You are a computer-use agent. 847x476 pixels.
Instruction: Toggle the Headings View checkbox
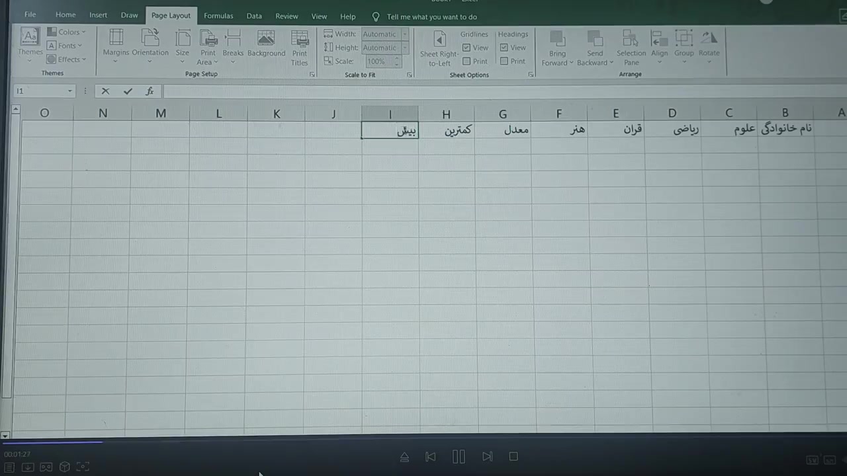(x=504, y=48)
